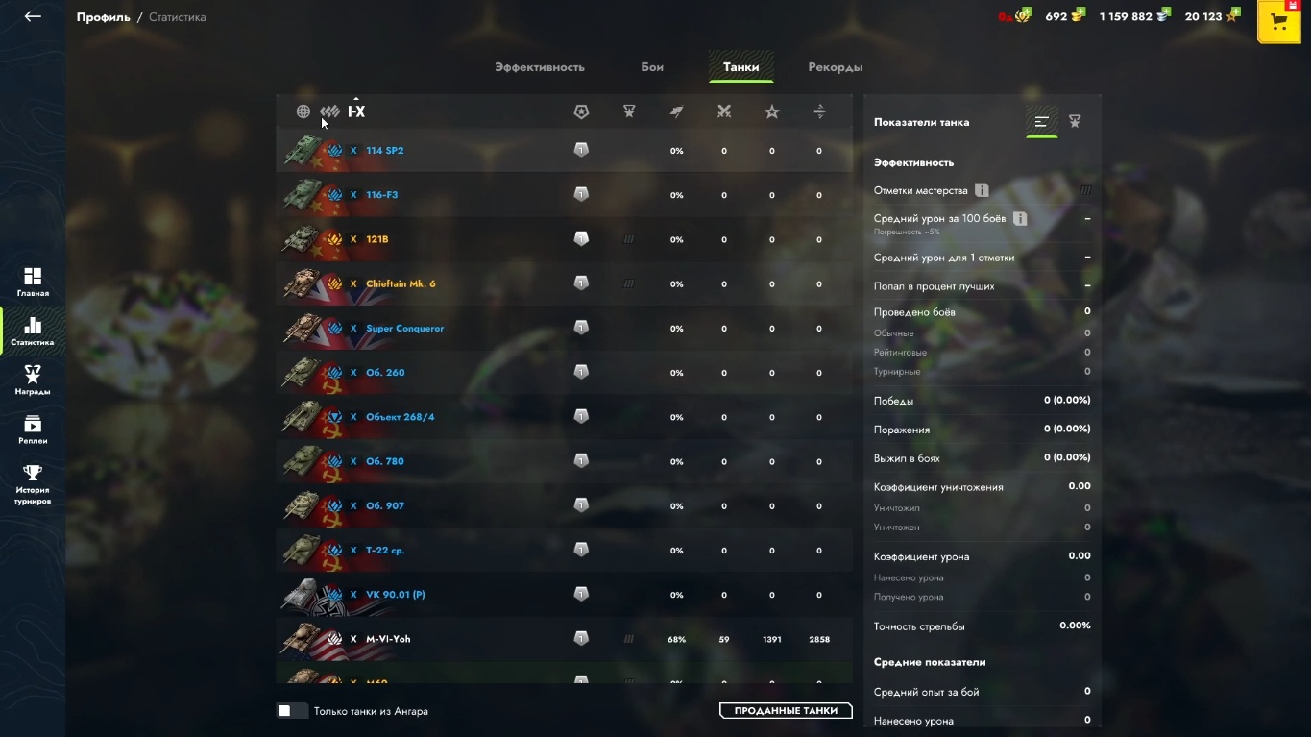The height and width of the screenshot is (737, 1311).
Task: Open info on Средний урон за 100 боёв
Action: [x=1020, y=219]
